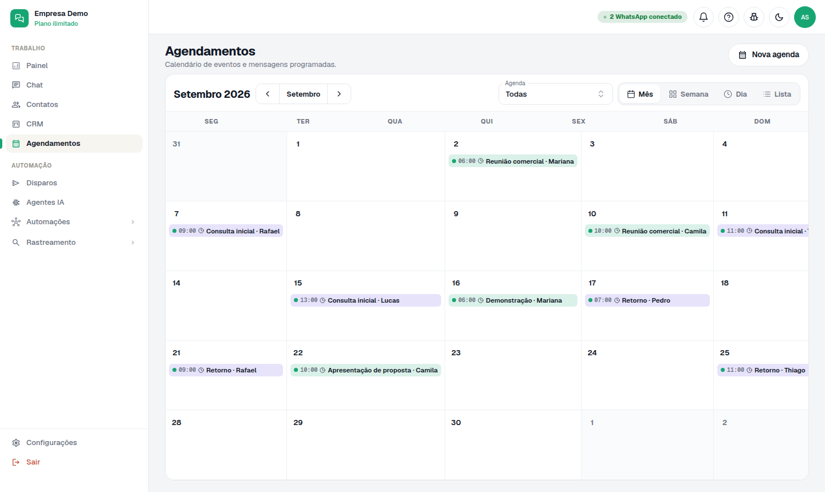Expand the Automações submenu

click(x=74, y=222)
